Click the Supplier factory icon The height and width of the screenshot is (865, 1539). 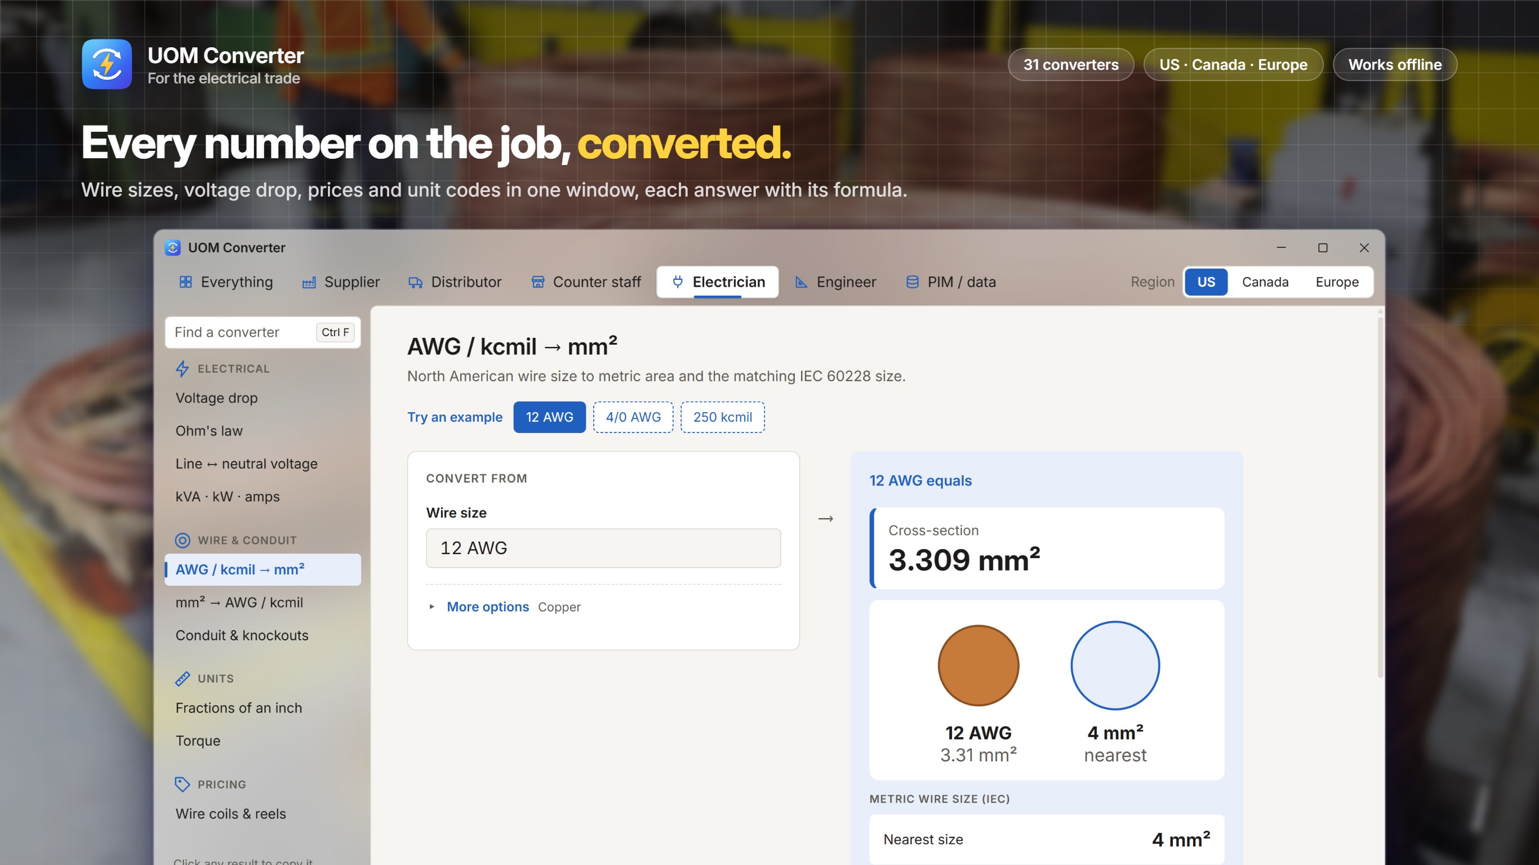[309, 282]
